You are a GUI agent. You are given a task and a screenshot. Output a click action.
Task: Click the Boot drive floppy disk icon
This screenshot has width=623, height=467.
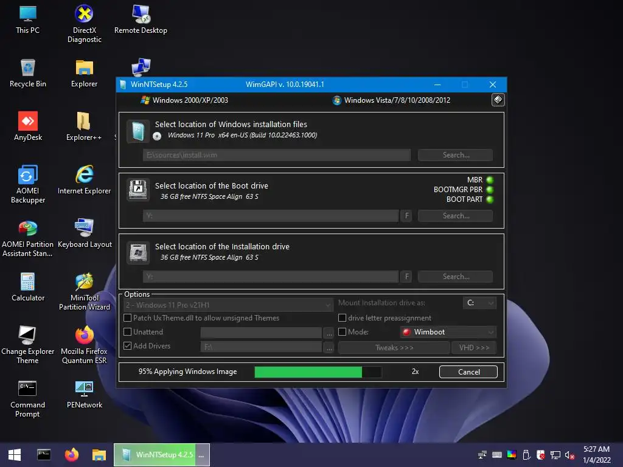pos(138,190)
